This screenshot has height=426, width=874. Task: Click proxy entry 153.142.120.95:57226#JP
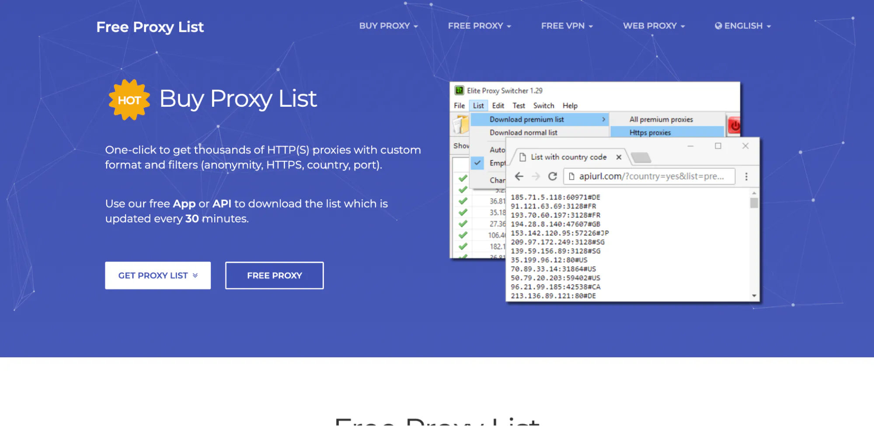coord(560,233)
